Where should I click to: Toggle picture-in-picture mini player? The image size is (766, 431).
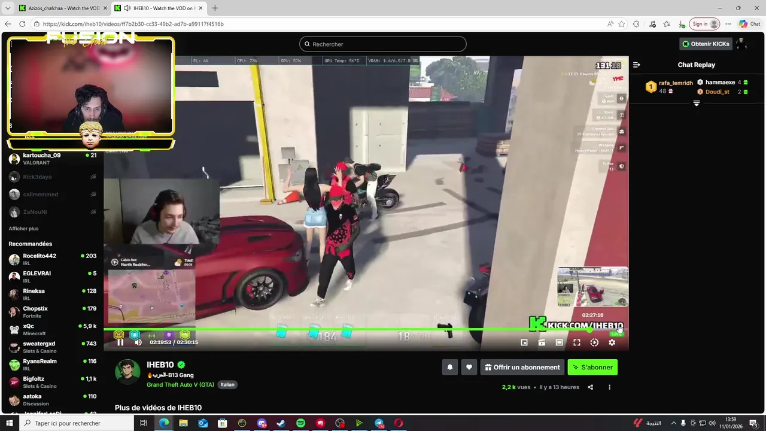pyautogui.click(x=524, y=342)
